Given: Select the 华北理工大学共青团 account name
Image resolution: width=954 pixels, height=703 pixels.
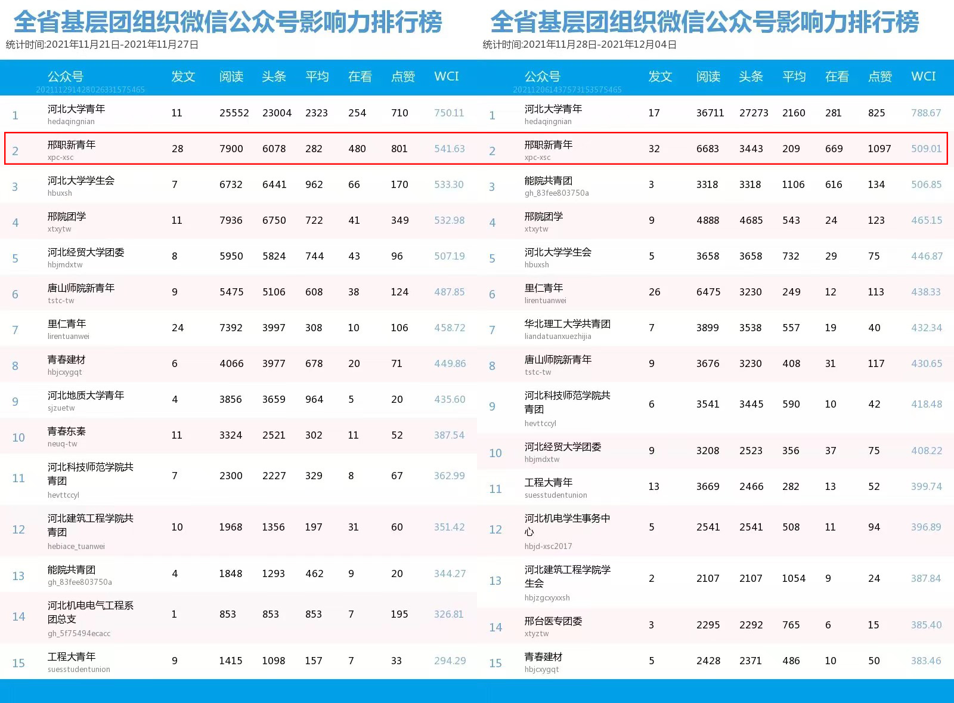Looking at the screenshot, I should pos(567,323).
